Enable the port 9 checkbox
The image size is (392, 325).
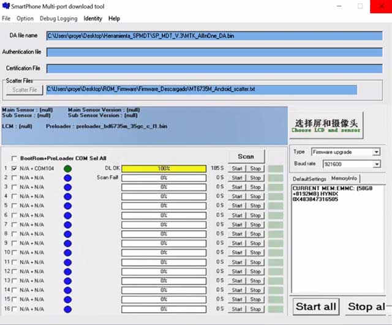click(x=14, y=244)
